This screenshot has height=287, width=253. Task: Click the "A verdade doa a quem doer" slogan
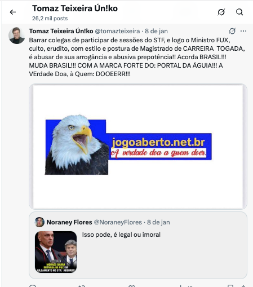coord(158,153)
